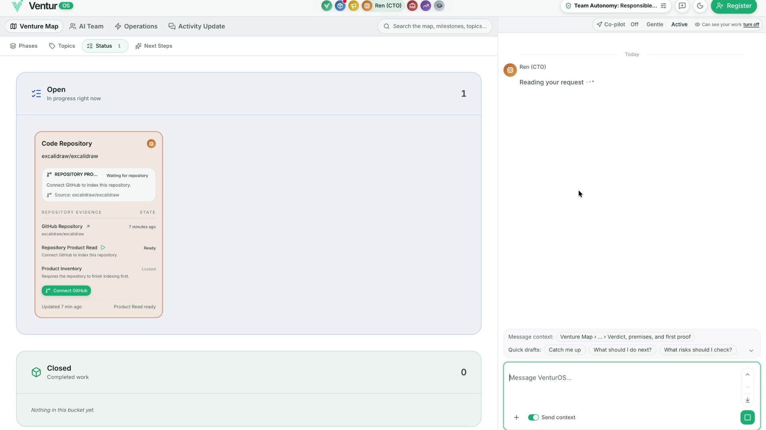Select the Status view tab

105,46
